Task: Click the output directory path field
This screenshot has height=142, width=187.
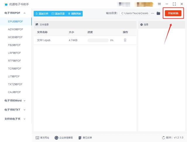Action: pyautogui.click(x=135, y=13)
